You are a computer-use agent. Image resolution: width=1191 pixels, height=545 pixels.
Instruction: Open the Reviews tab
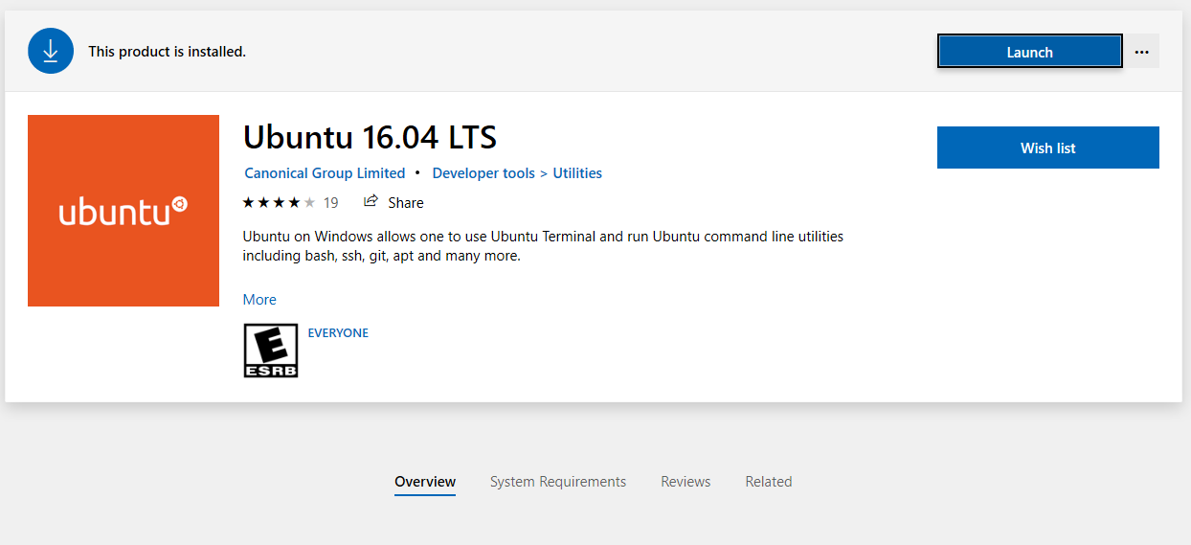[685, 482]
